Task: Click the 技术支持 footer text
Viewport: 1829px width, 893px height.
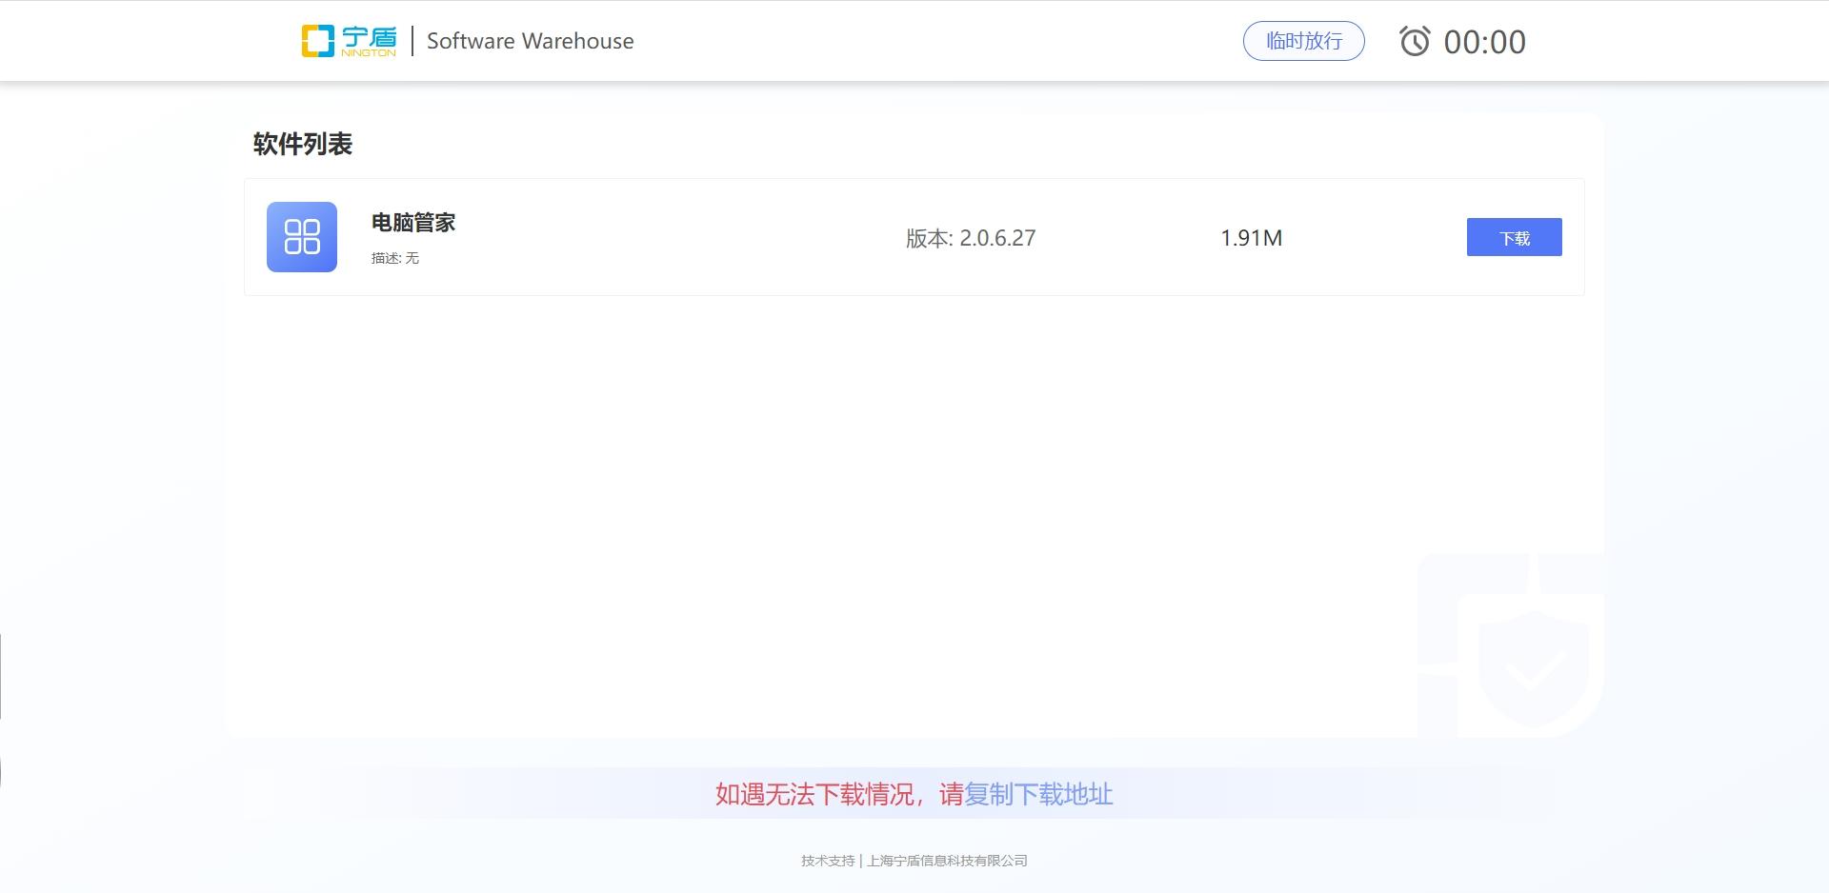Action: 828,861
